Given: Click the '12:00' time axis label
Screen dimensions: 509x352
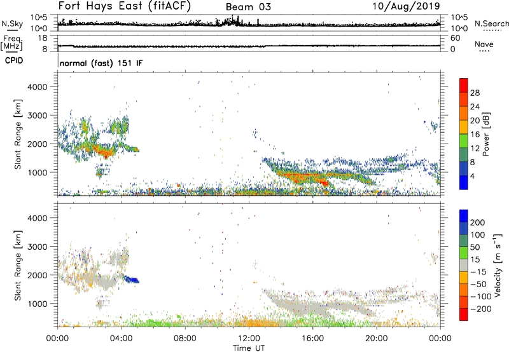Looking at the screenshot, I should click(249, 339).
